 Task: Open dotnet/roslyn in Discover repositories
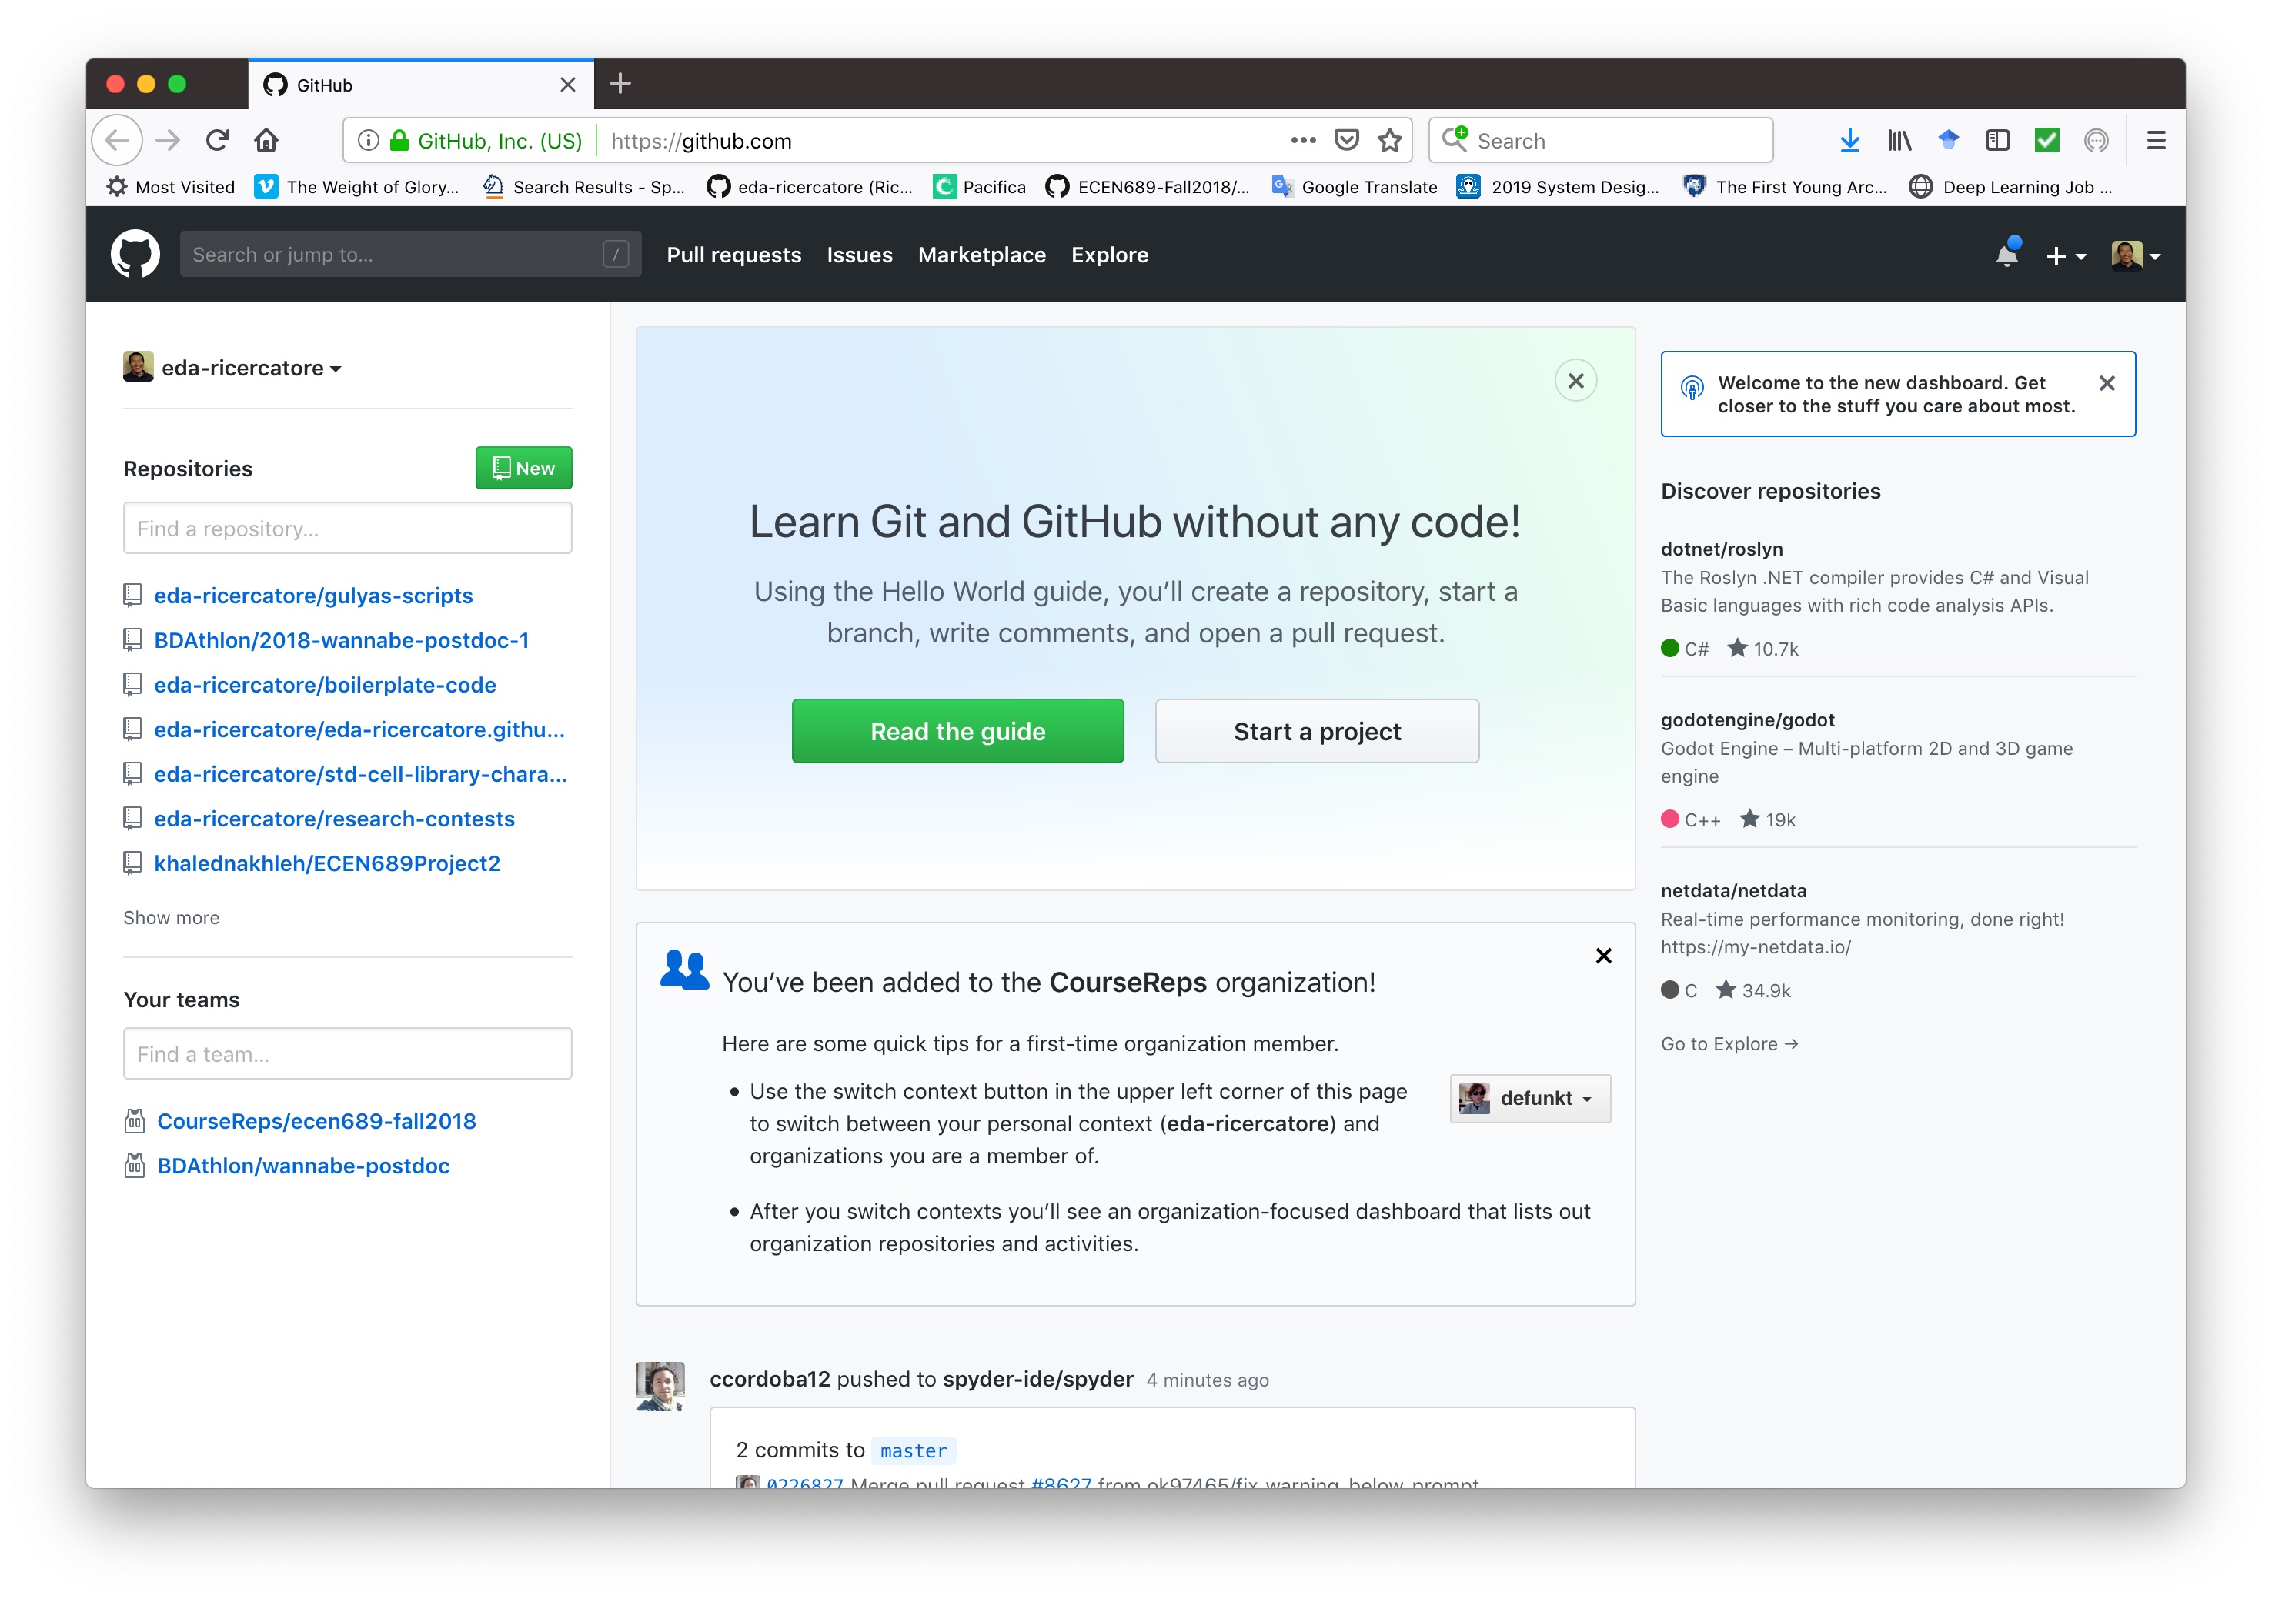pos(1721,548)
